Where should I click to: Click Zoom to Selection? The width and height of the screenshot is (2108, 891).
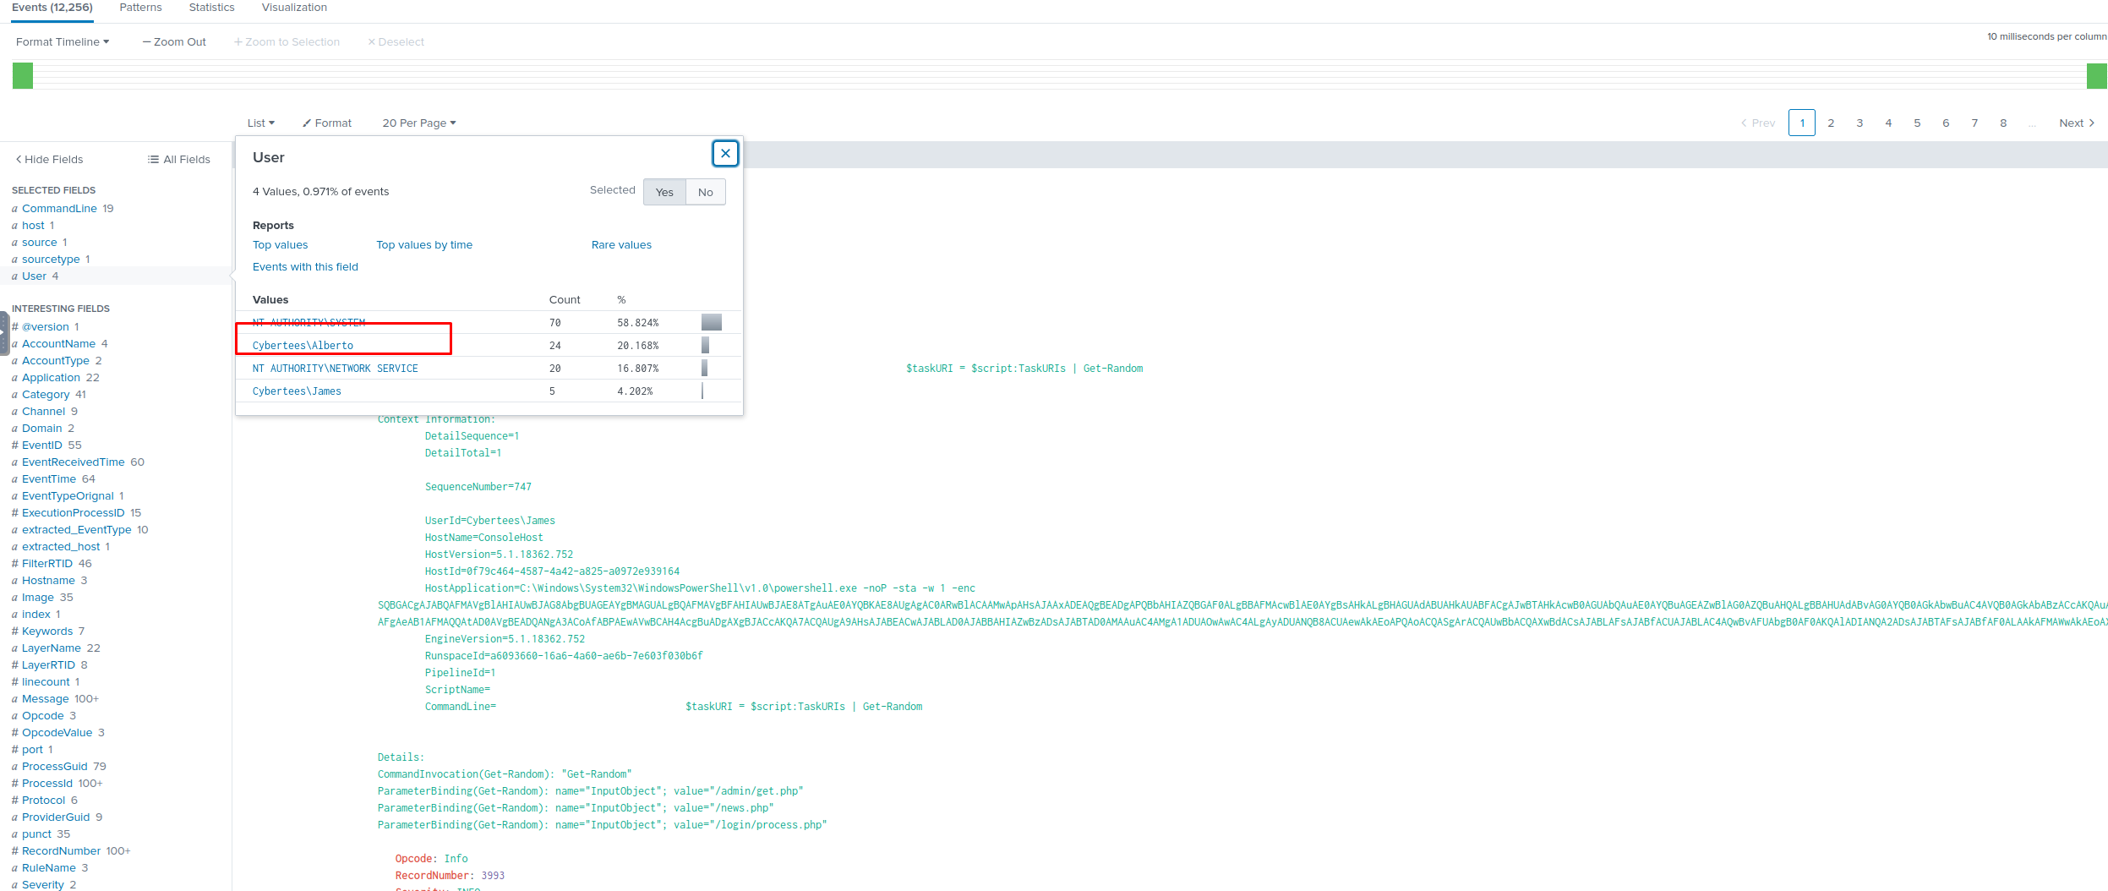tap(287, 42)
